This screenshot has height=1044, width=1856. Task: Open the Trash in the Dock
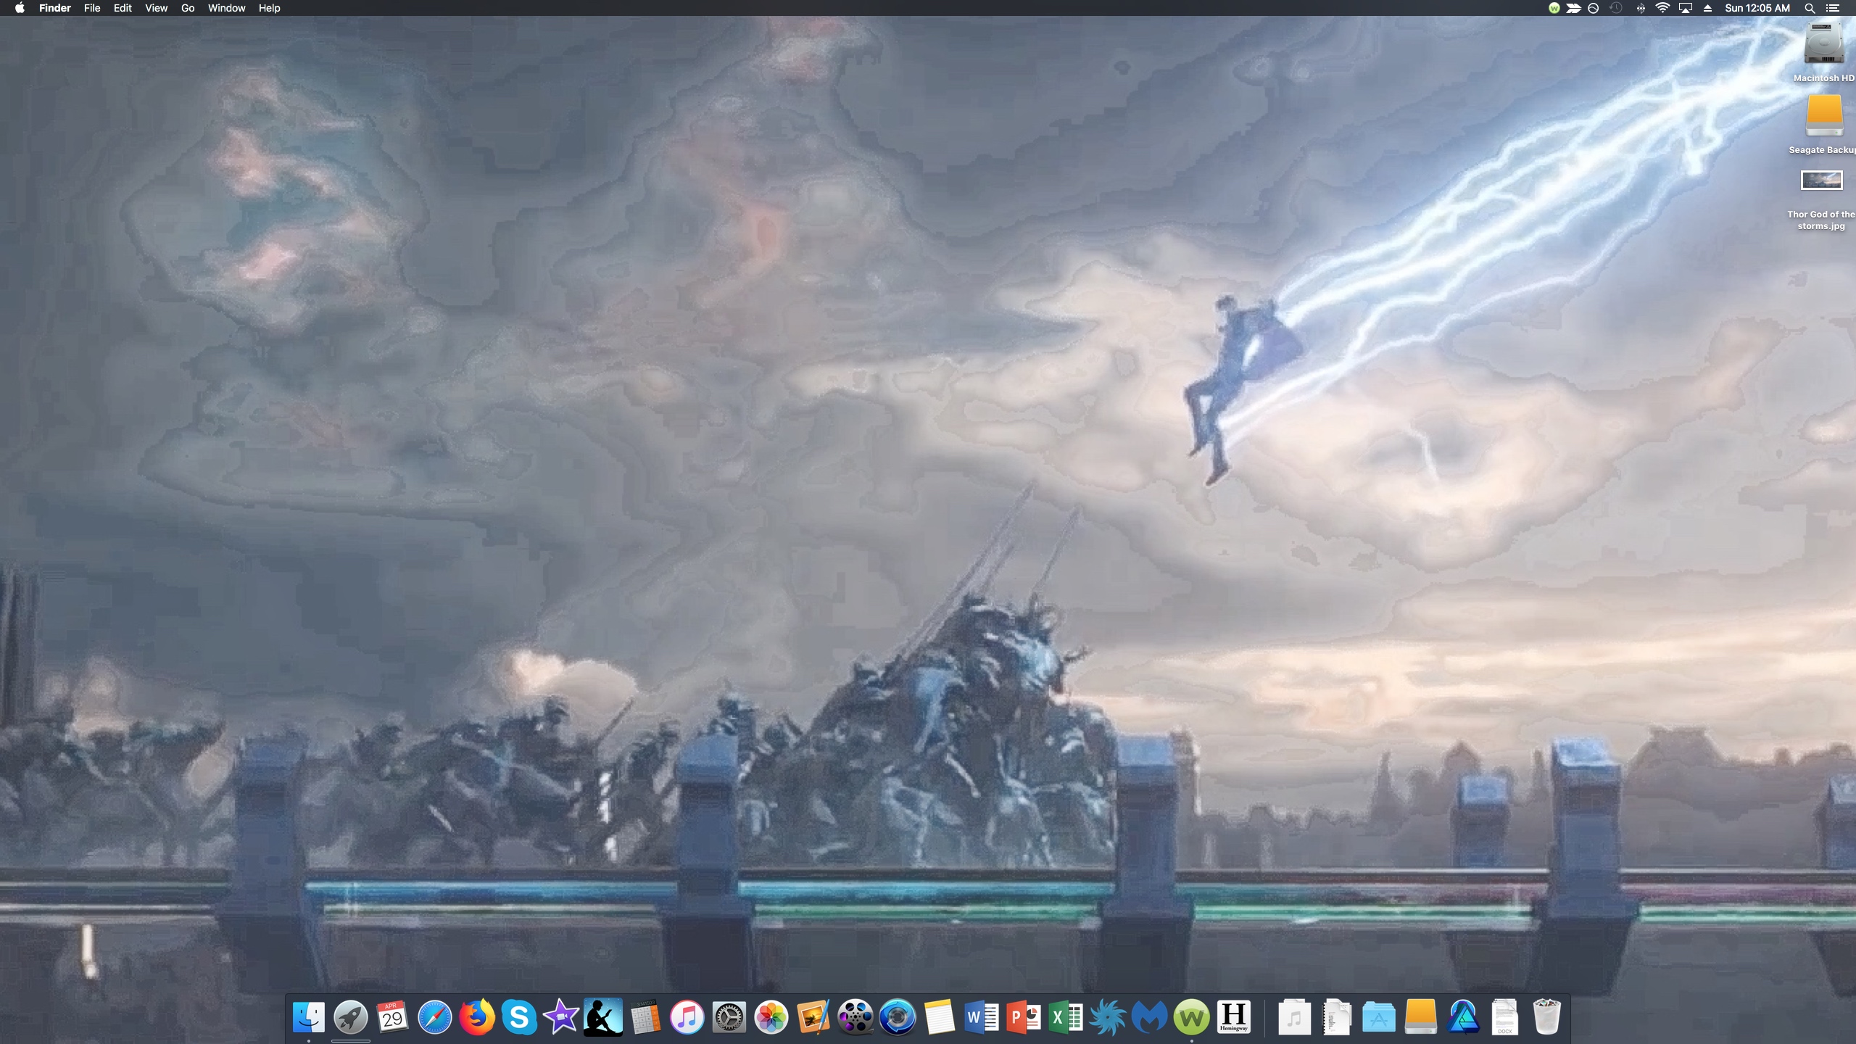click(1546, 1017)
